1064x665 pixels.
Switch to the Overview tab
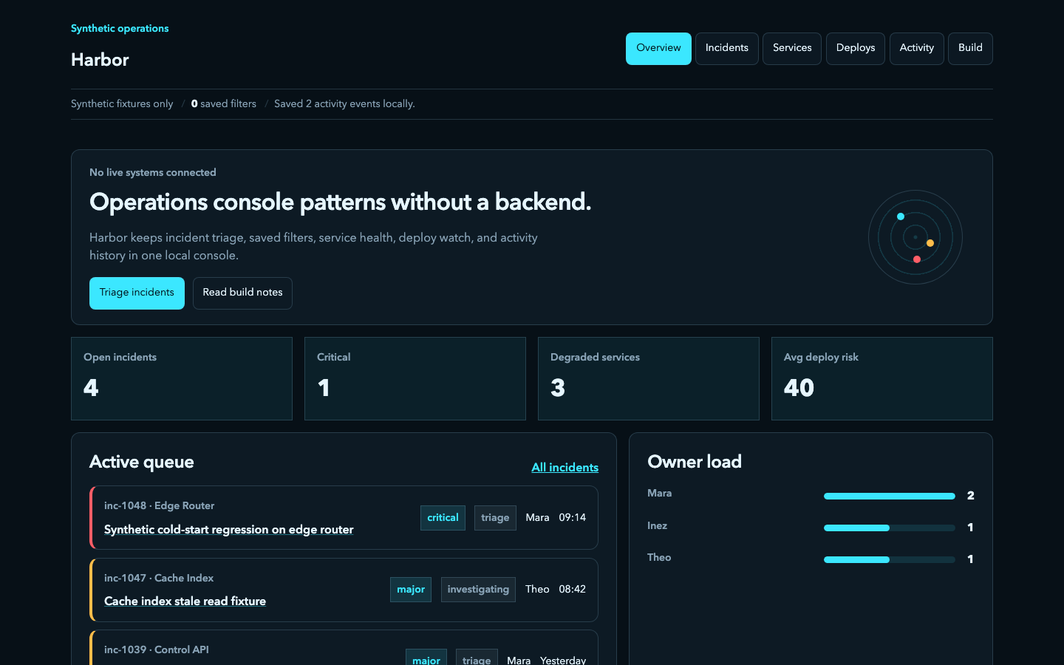(658, 49)
